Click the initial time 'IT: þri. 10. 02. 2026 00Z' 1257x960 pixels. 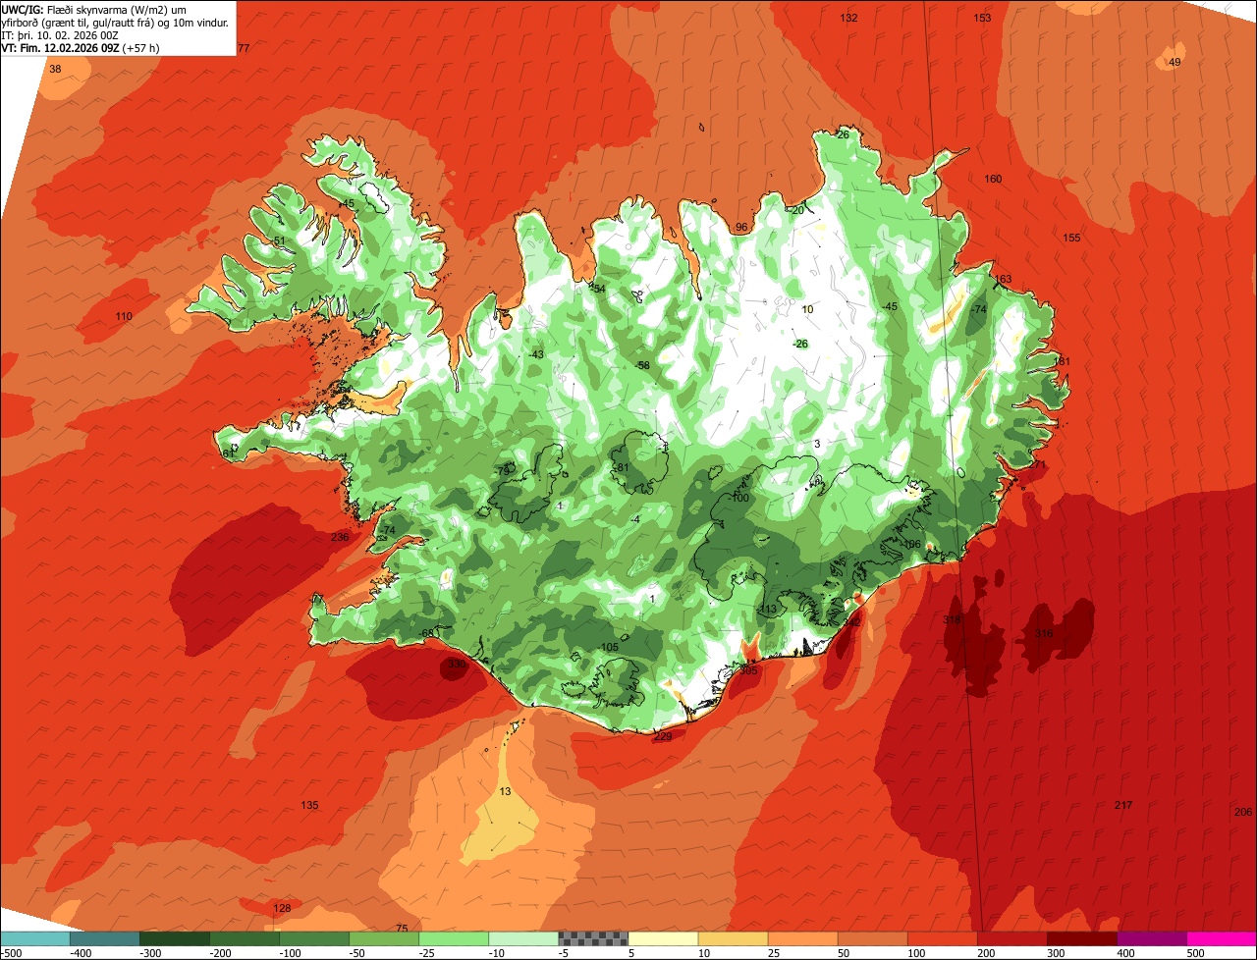pyautogui.click(x=60, y=35)
